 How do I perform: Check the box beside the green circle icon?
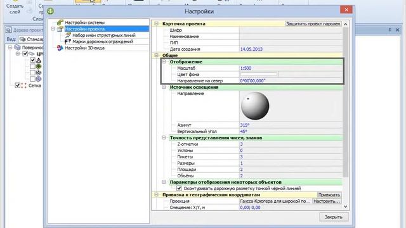click(32, 66)
